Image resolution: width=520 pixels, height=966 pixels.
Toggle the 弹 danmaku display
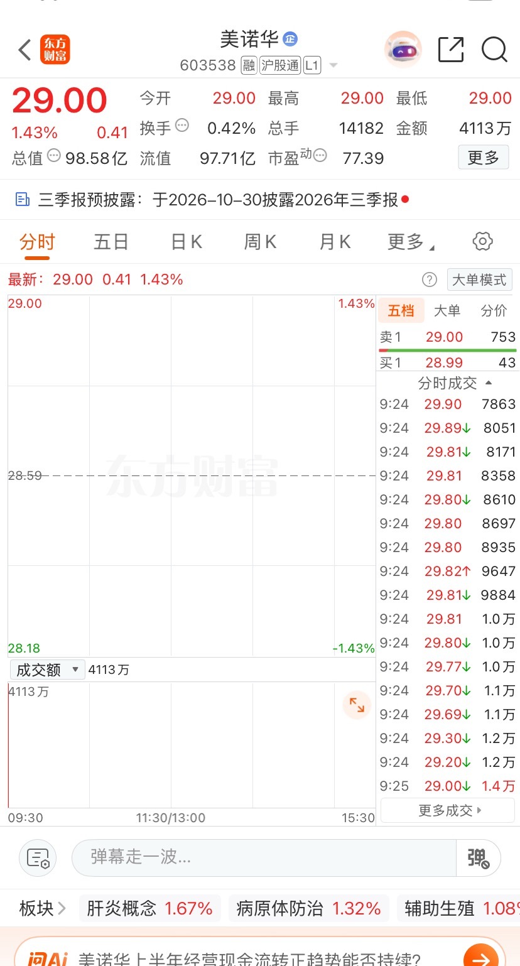[479, 858]
